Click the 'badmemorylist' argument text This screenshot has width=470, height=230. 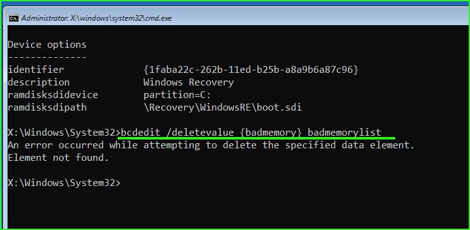pos(344,133)
